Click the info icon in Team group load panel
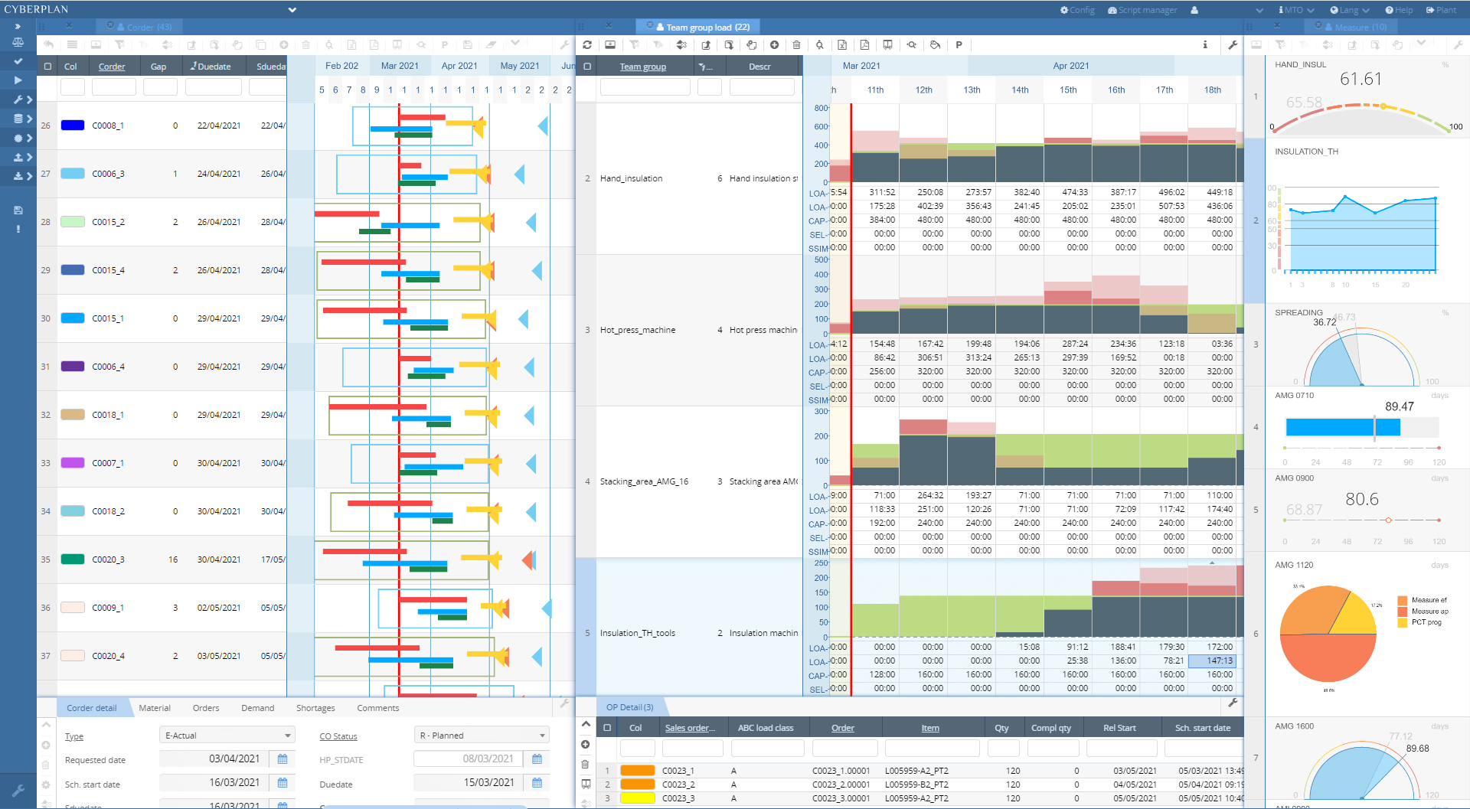 [x=1205, y=45]
